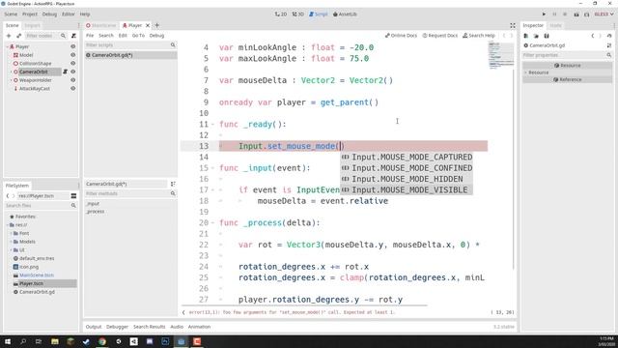Open Chrome from the taskbar

tap(102, 341)
